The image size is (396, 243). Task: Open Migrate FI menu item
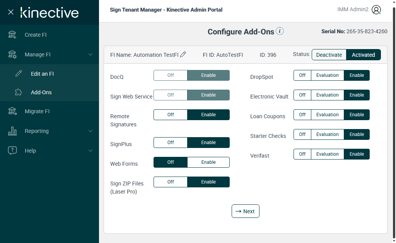[49, 111]
